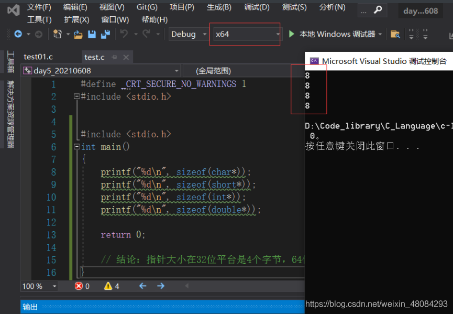The width and height of the screenshot is (453, 314).
Task: Click the sizeof(double*) printf line
Action: 181,210
